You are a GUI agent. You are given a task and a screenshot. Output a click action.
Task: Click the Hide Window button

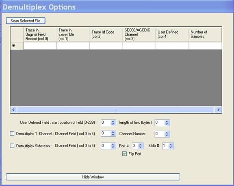point(93,177)
